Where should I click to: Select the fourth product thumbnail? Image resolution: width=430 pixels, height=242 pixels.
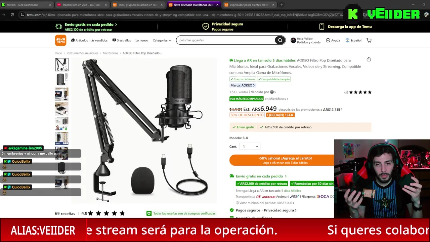tap(62, 109)
